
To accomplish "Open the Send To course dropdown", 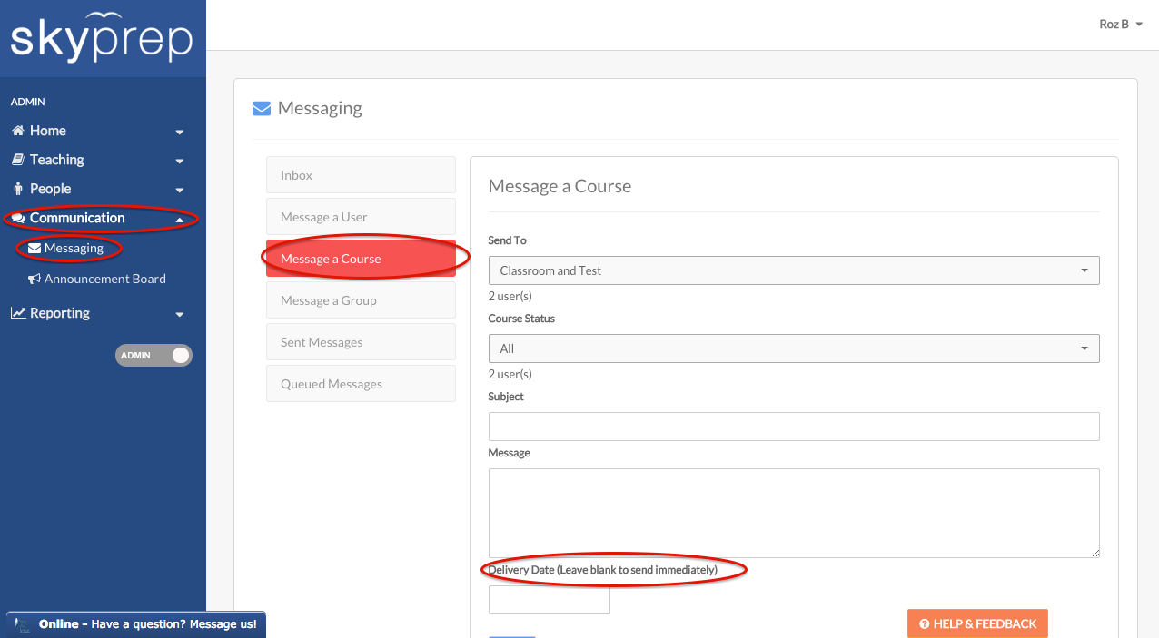I will pyautogui.click(x=793, y=270).
